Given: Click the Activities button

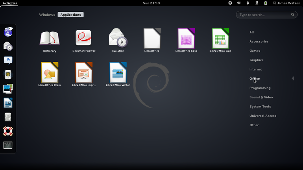Looking at the screenshot, I should click(10, 3).
